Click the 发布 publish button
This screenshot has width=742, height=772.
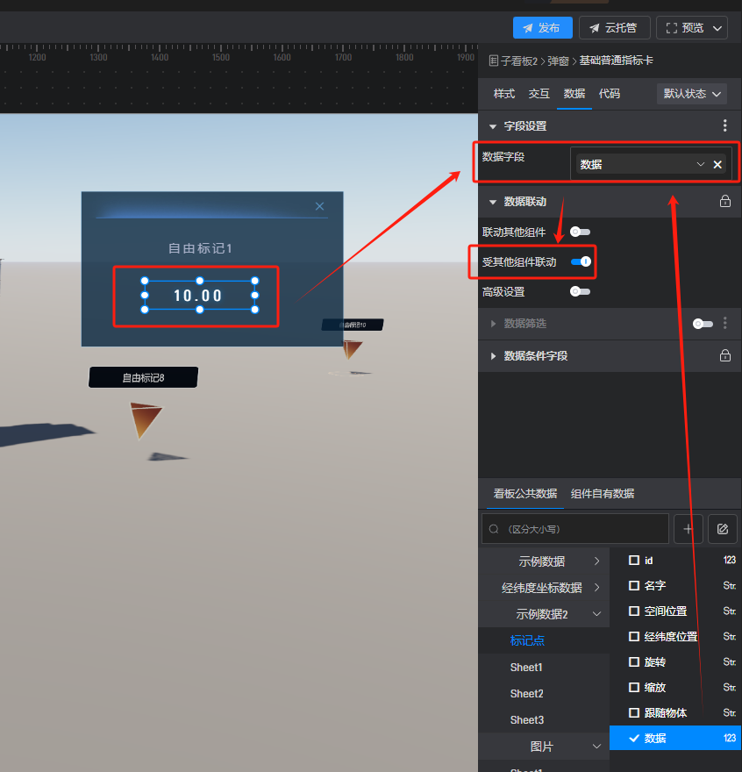(x=542, y=27)
